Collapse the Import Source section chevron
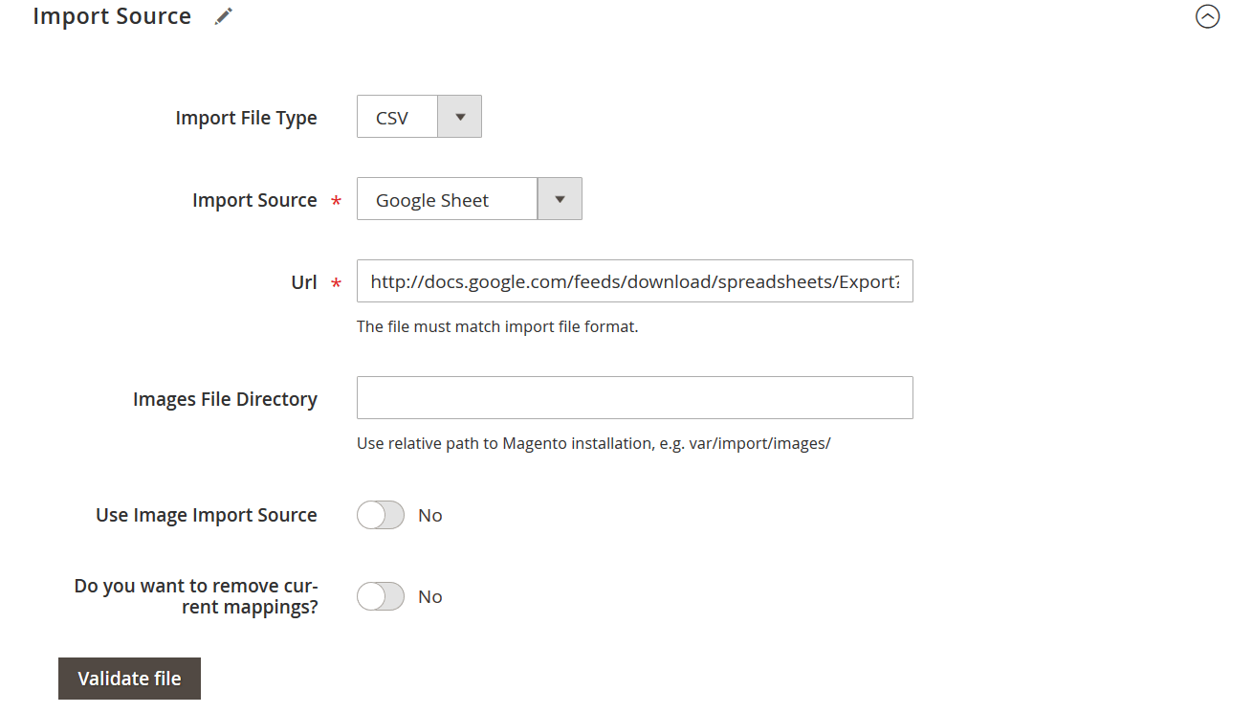This screenshot has width=1253, height=713. tap(1208, 16)
